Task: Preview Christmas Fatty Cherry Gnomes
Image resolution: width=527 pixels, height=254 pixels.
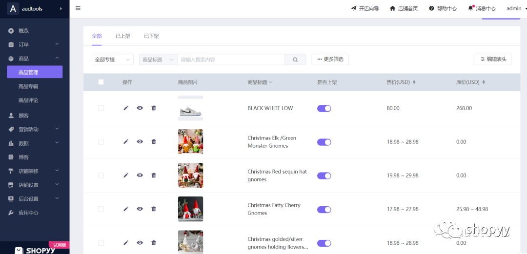Action: (140, 209)
